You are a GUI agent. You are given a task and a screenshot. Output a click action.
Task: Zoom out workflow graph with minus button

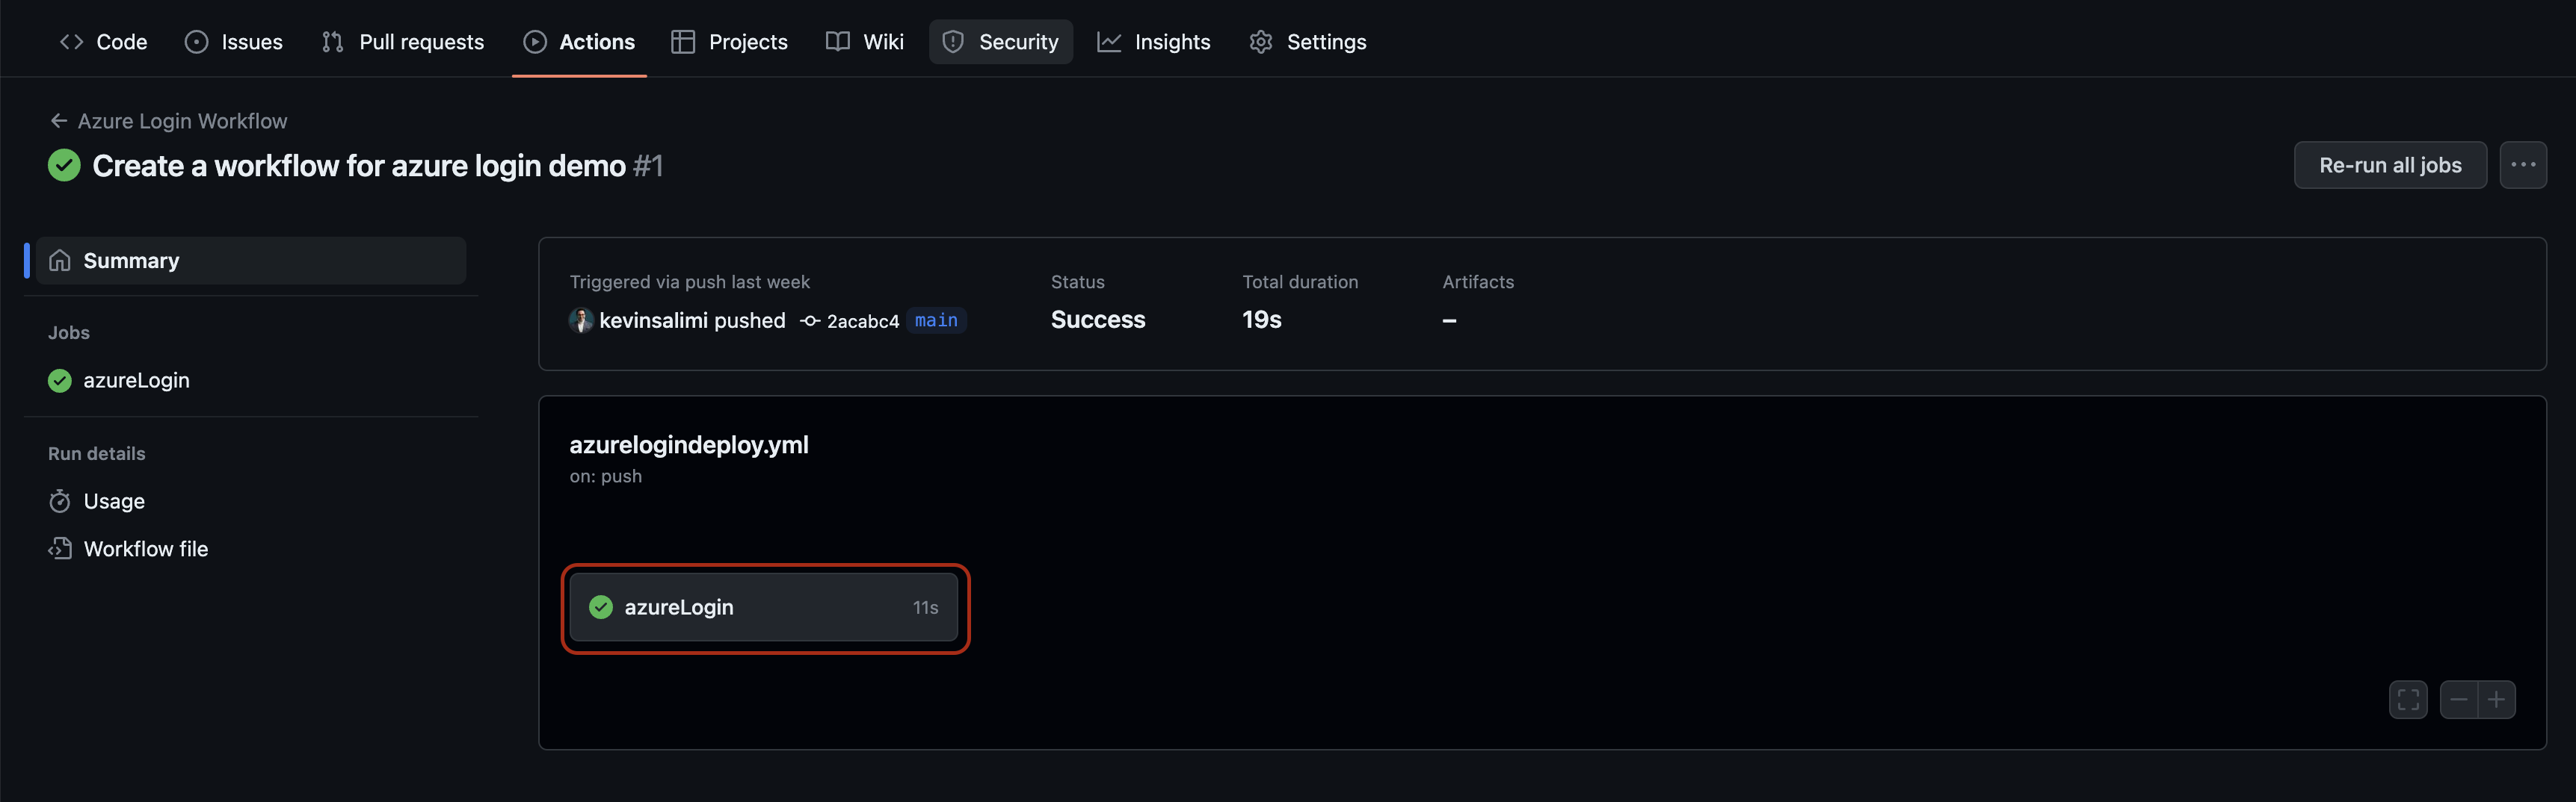2459,700
